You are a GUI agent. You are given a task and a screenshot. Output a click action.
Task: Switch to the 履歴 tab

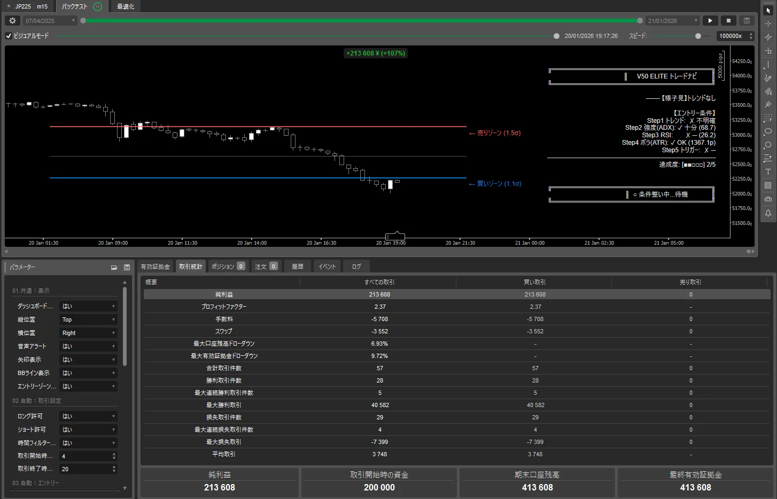pyautogui.click(x=298, y=266)
